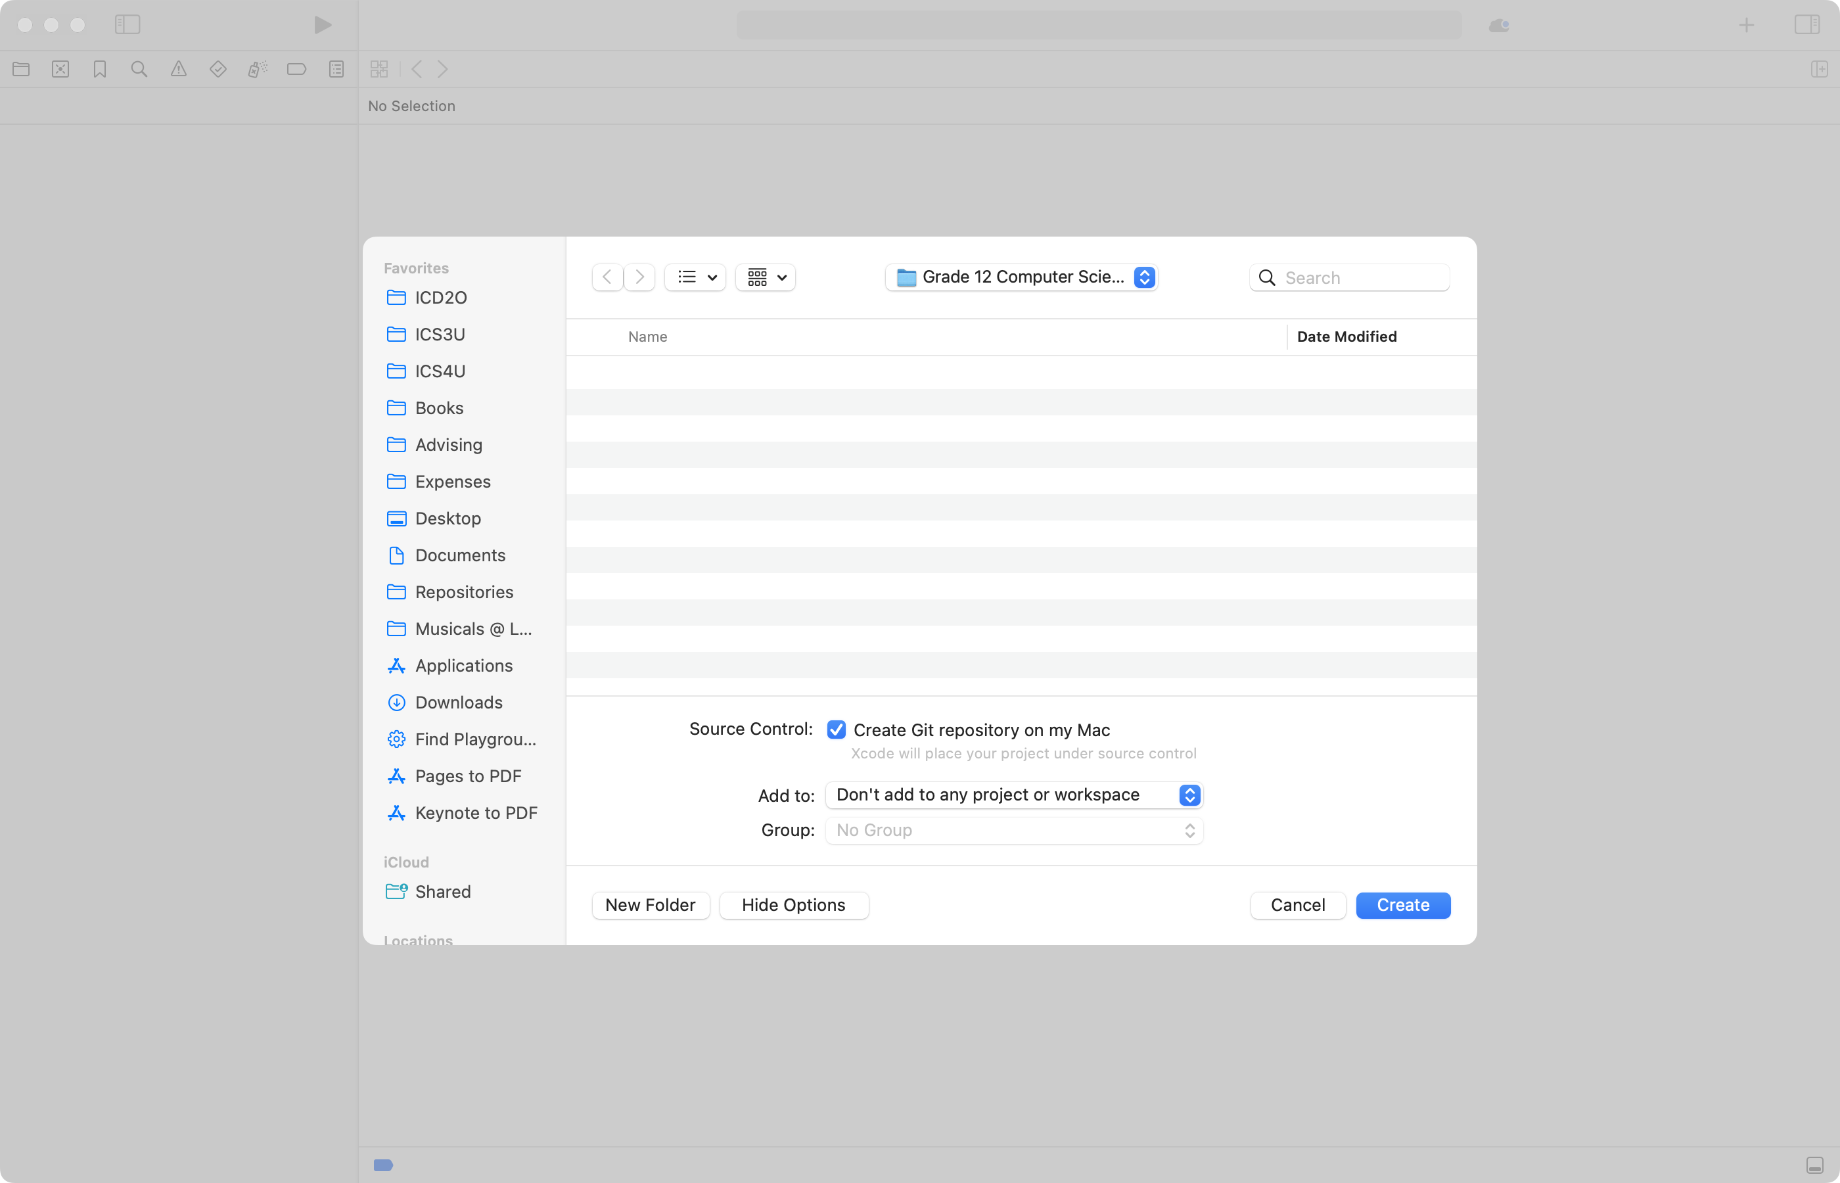Viewport: 1840px width, 1183px height.
Task: Sort by Date Modified column header
Action: [x=1346, y=336]
